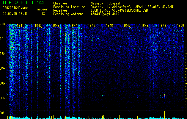Click the 1642 time axis marker
This screenshot has width=187, height=119.
tap(38, 26)
